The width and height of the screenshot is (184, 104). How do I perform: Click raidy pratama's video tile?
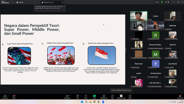(x=172, y=73)
